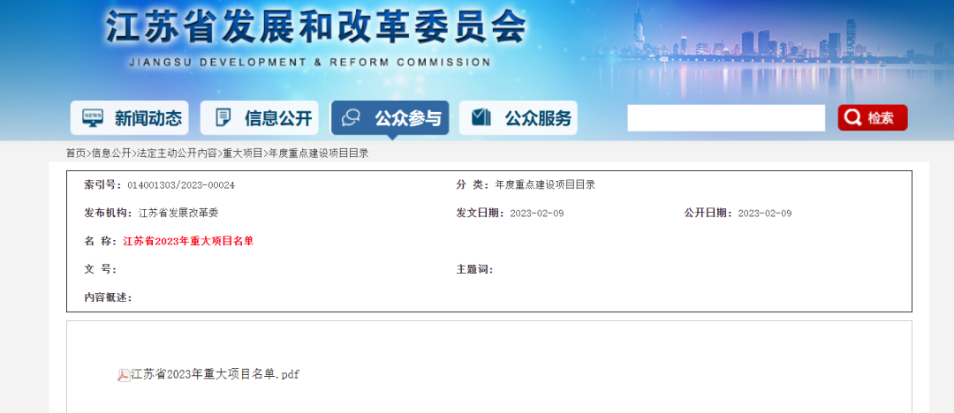This screenshot has width=954, height=413.
Task: Click the red title 江苏省2023年重大项目名单
Action: 188,241
